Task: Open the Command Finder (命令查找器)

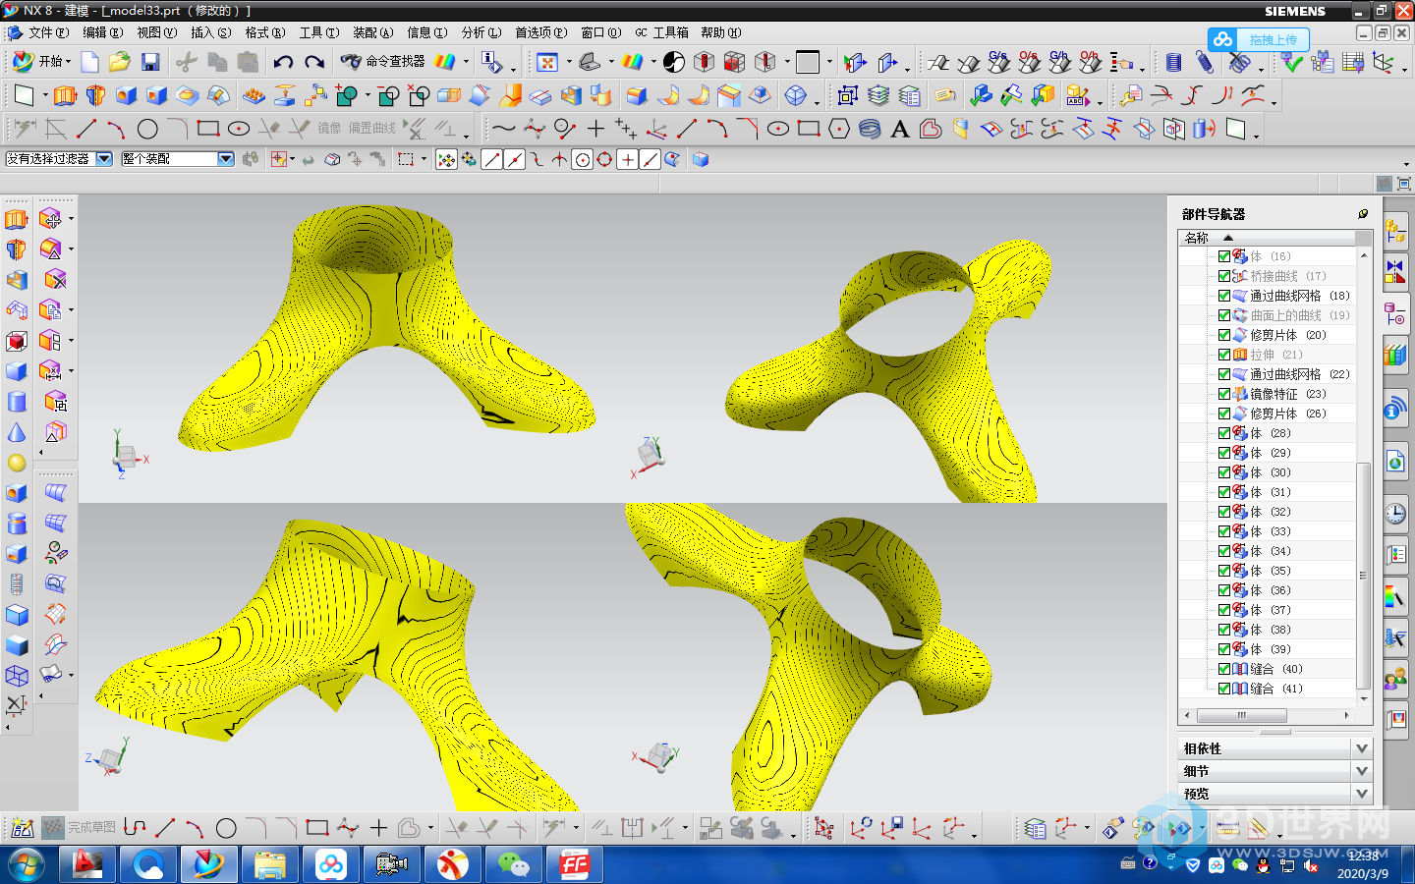Action: (x=383, y=62)
